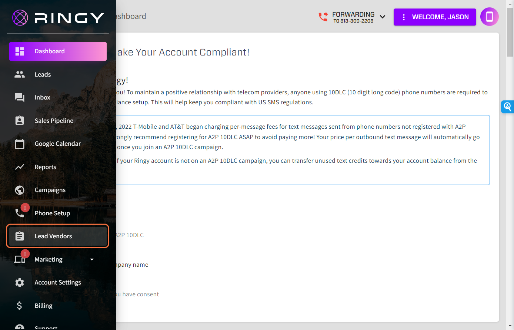Select Campaigns label in sidebar

click(x=50, y=190)
